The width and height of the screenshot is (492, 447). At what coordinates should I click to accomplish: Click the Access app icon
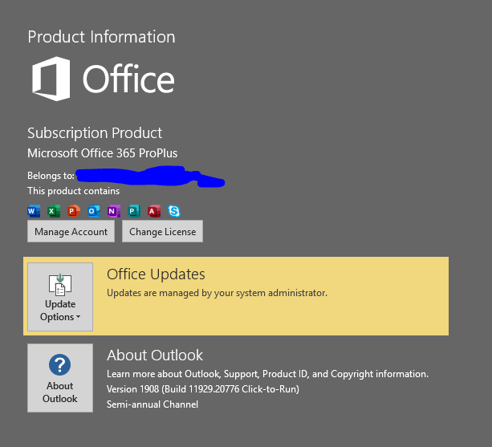pos(154,211)
